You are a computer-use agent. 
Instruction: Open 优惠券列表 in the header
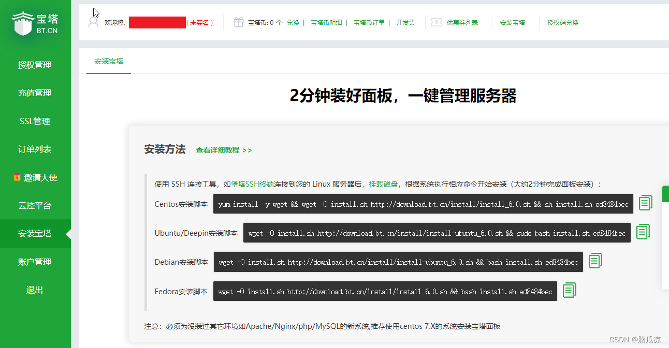point(462,23)
